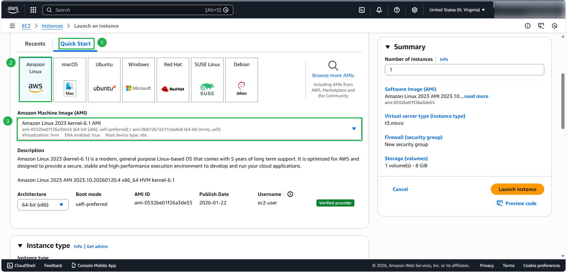Click the Software Image (AMI) summary link
This screenshot has width=567, height=273.
pos(411,89)
